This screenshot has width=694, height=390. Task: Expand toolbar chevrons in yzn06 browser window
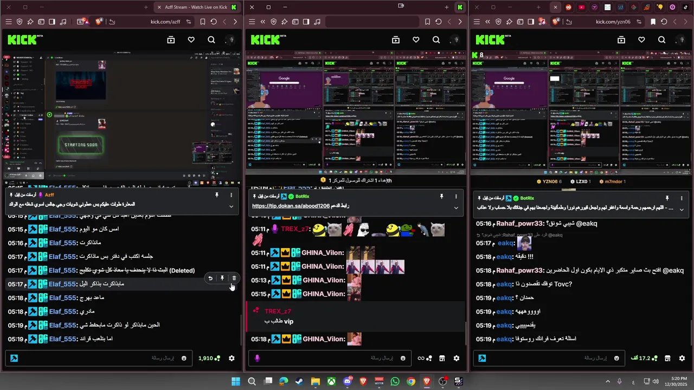pos(487,22)
